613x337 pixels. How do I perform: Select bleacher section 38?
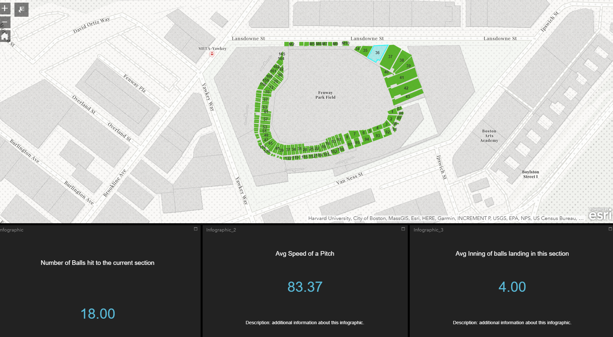(x=402, y=60)
